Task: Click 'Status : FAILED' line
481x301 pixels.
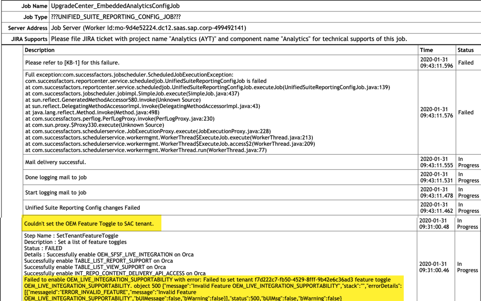Action: pos(43,248)
